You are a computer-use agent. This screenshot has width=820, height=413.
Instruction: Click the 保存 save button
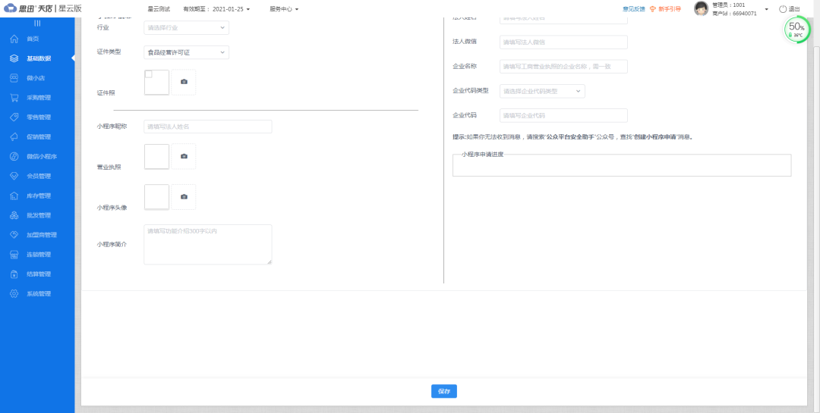coord(444,391)
